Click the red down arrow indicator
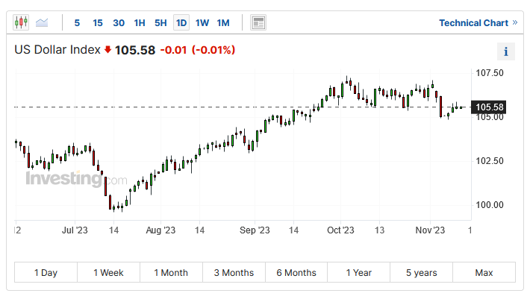Image resolution: width=530 pixels, height=299 pixels. coord(107,51)
